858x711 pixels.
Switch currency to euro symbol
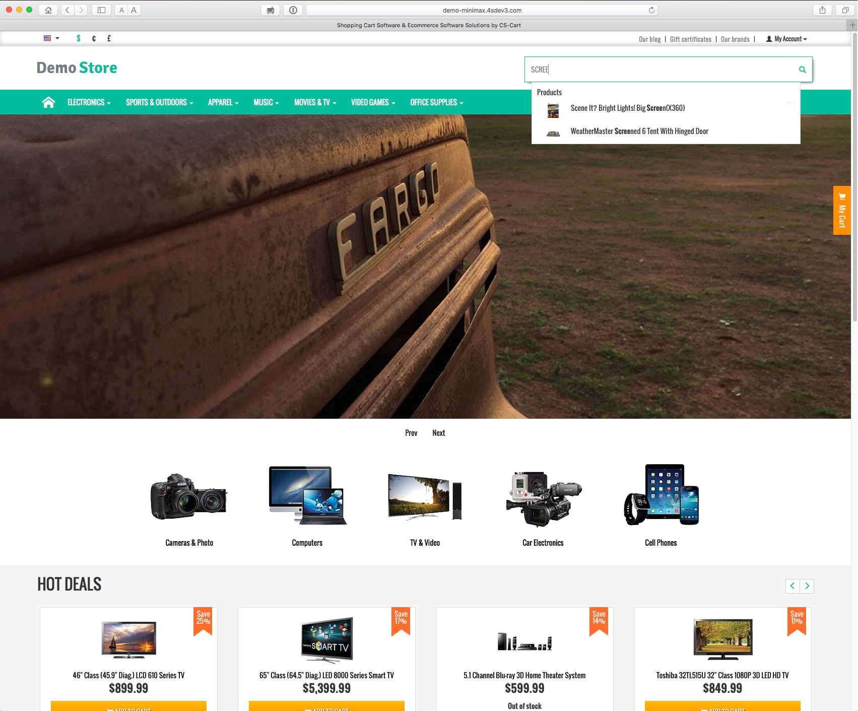click(x=94, y=38)
